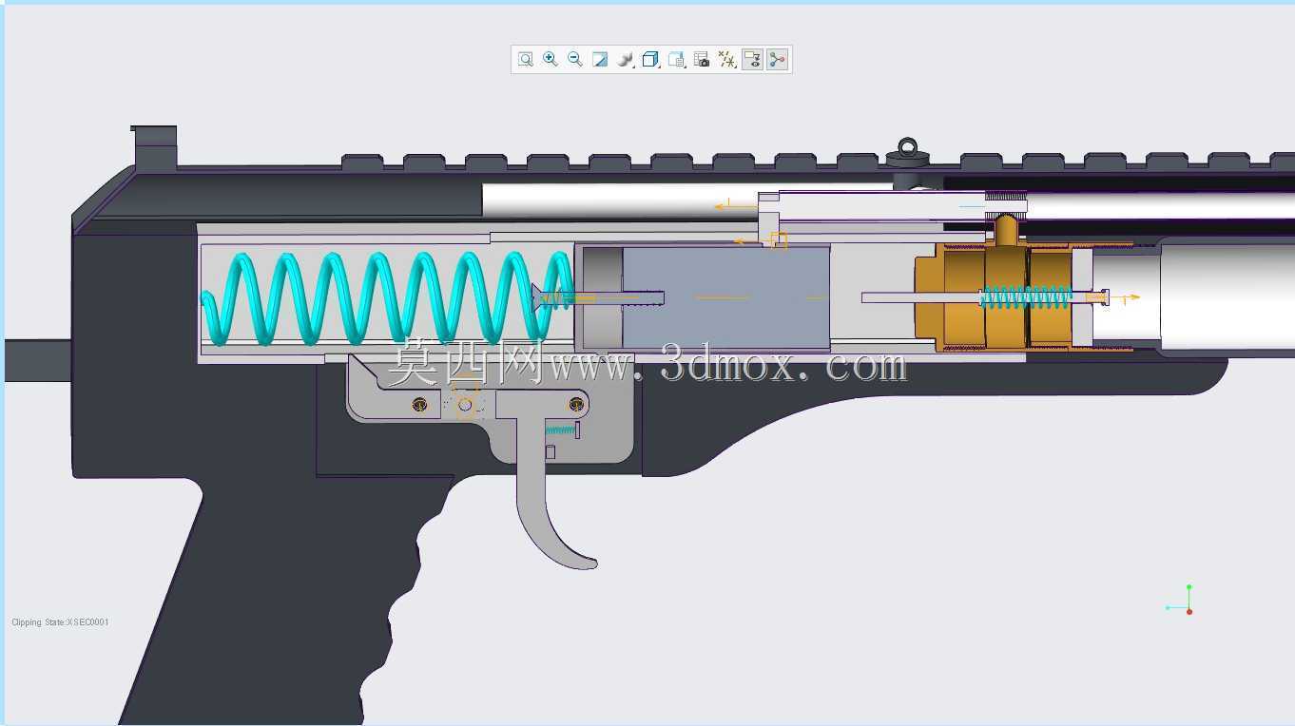Click the Zoom In magnifier icon
Screen dimensions: 1295x726
[x=550, y=59]
